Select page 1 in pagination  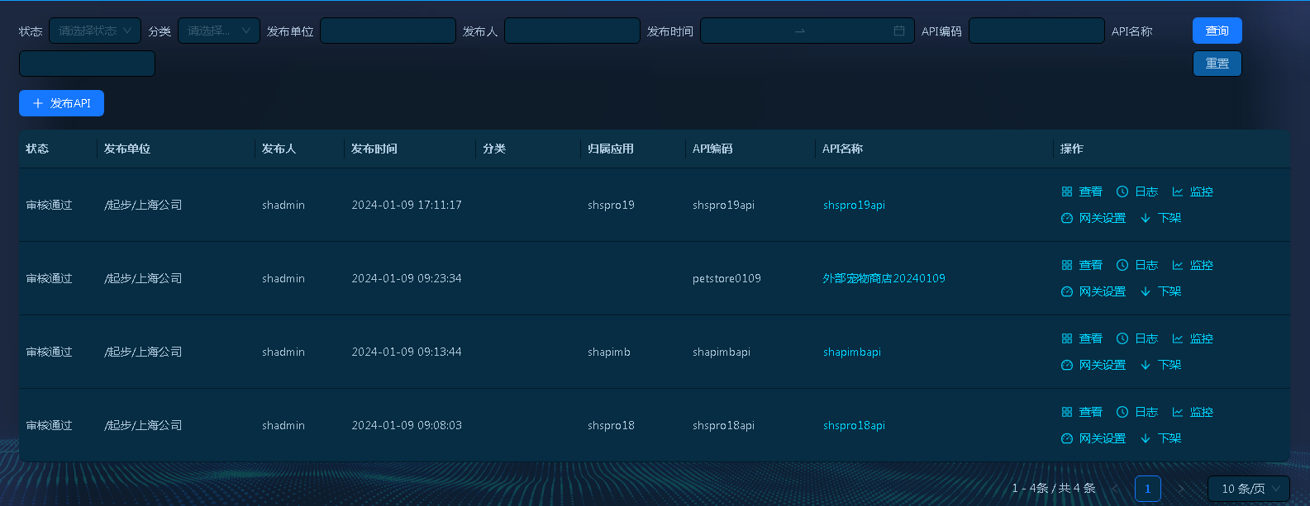[x=1147, y=489]
